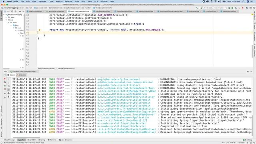Image resolution: width=256 pixels, height=144 pixels.
Task: Open the Event Log button
Action: click(x=247, y=140)
